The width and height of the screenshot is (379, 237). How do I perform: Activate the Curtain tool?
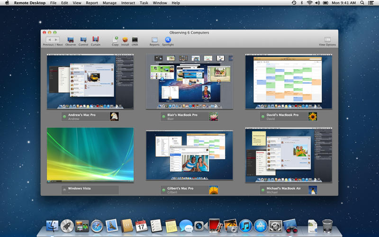[x=95, y=40]
